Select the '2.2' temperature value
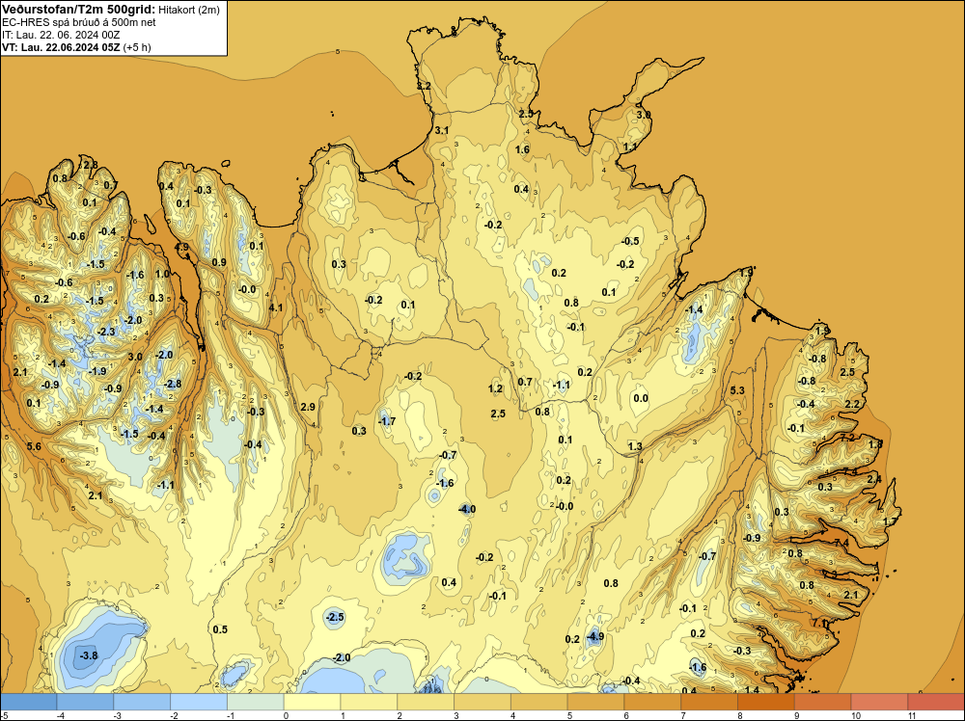The image size is (965, 721). click(x=852, y=404)
